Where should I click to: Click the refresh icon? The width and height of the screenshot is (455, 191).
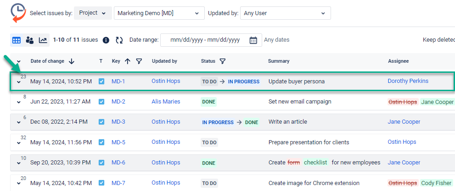click(x=119, y=40)
